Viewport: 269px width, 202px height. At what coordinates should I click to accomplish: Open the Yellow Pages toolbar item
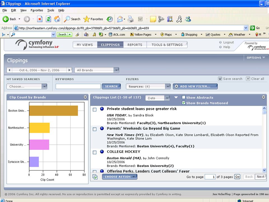[x=141, y=35]
